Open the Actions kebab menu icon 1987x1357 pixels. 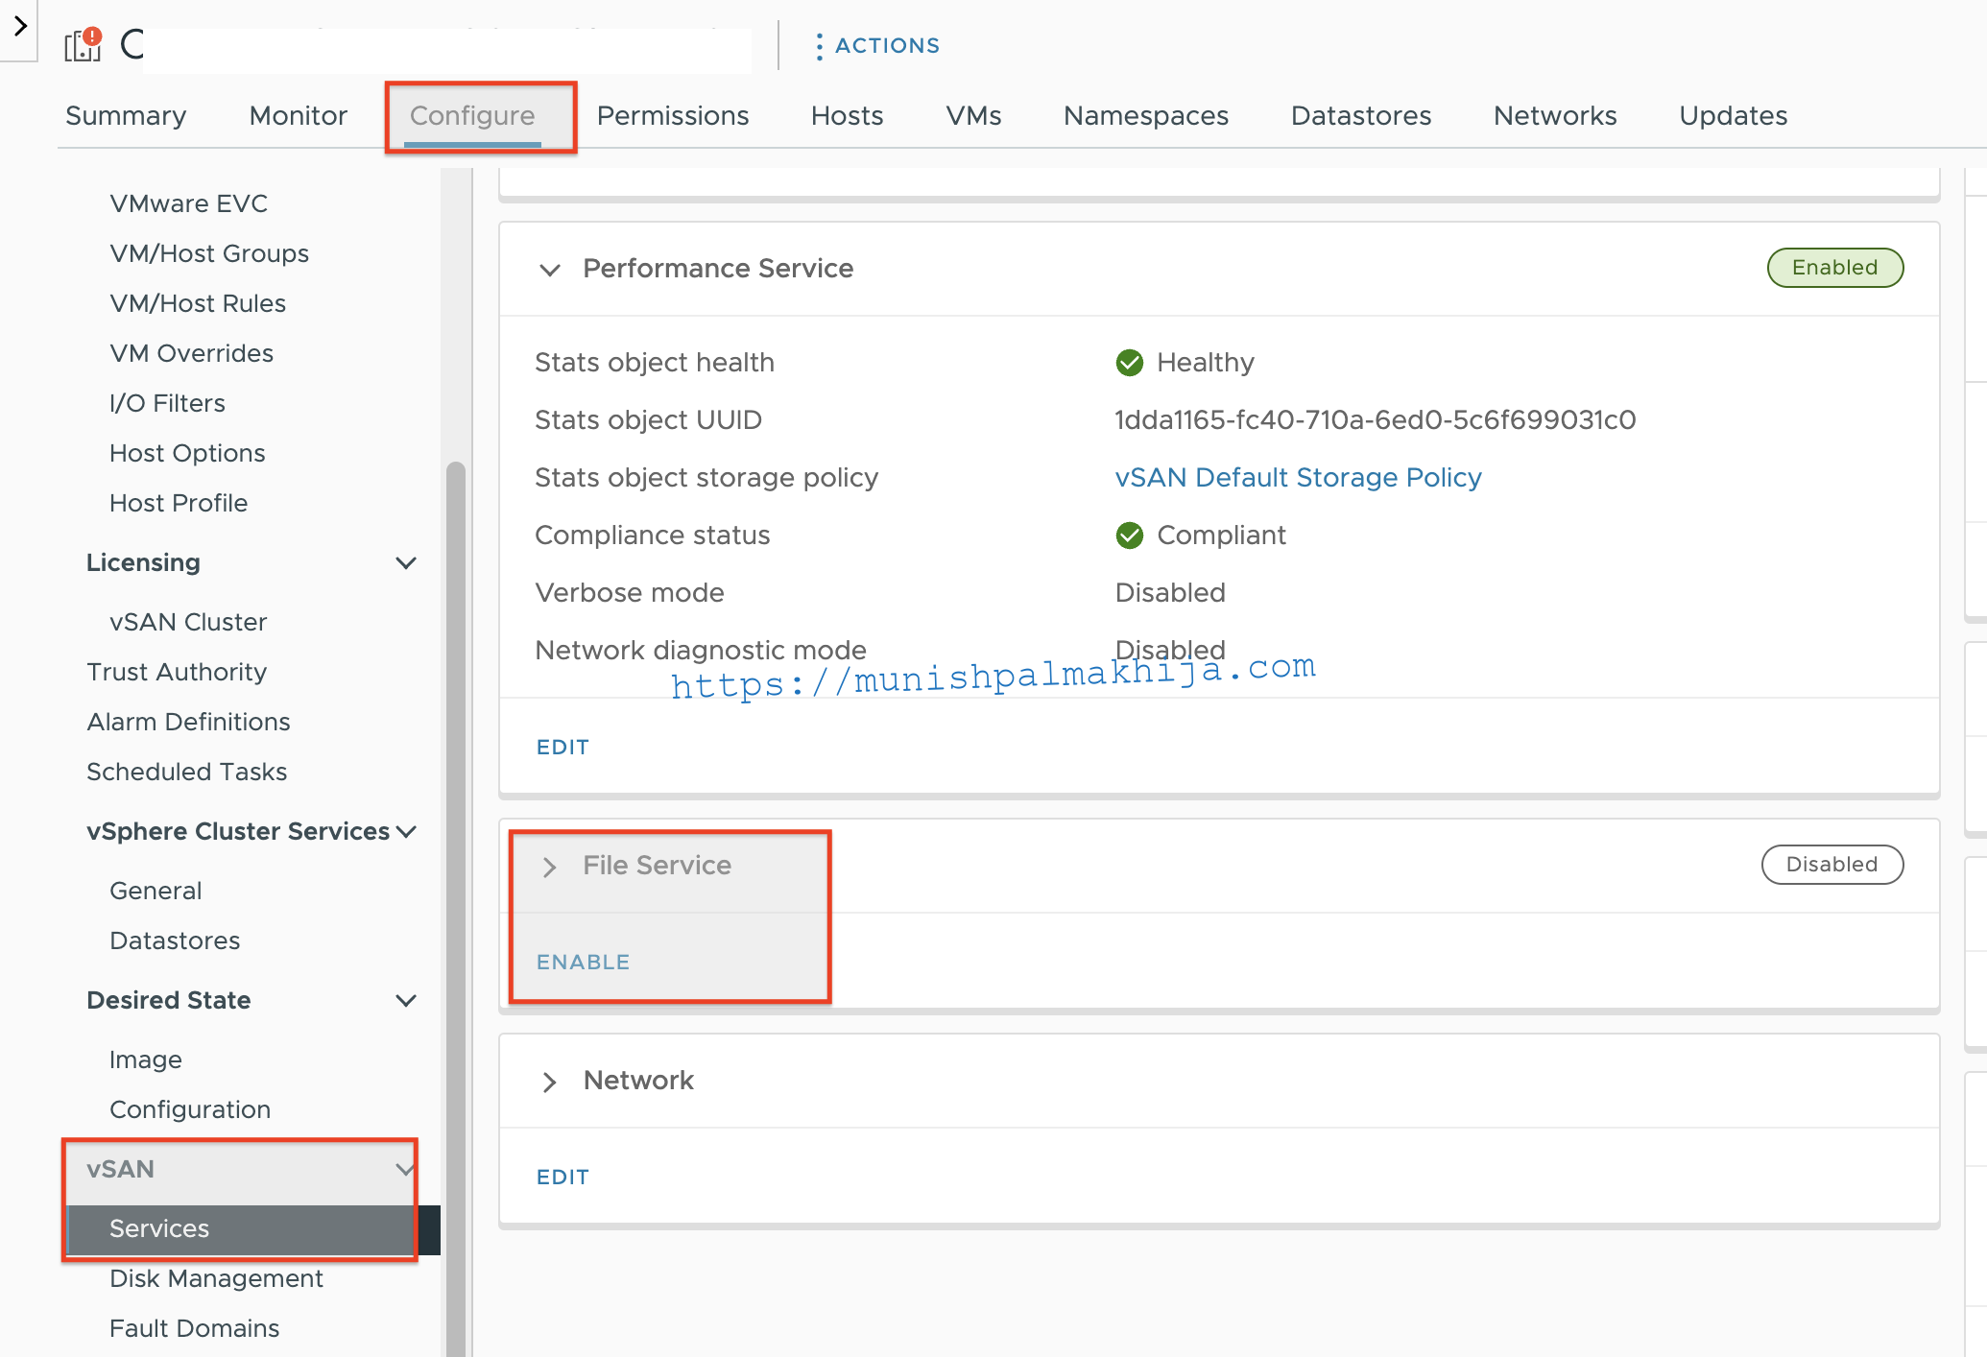tap(819, 46)
